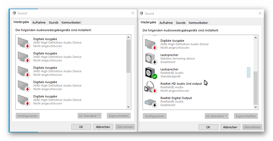Select Realtek HD Audio 2nd output headphones icon

(x=151, y=87)
